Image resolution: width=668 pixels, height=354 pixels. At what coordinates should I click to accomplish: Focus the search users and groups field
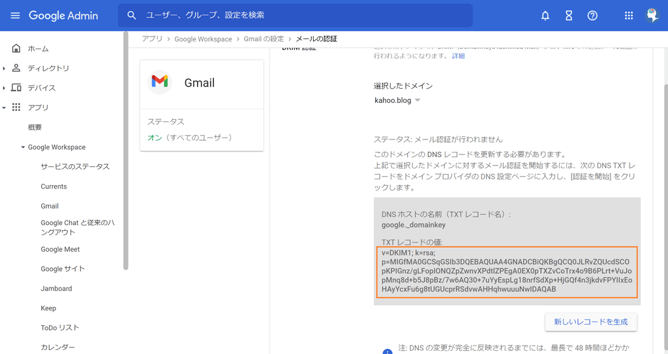point(296,16)
